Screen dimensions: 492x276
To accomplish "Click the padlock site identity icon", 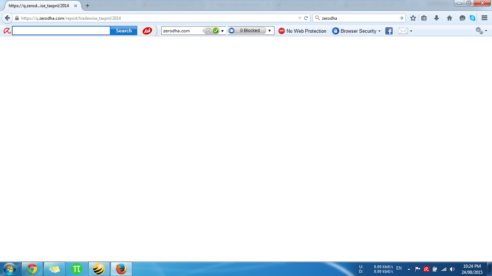I will pyautogui.click(x=17, y=18).
